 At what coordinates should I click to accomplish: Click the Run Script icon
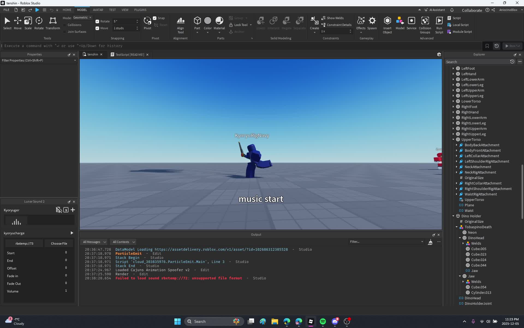tap(439, 25)
